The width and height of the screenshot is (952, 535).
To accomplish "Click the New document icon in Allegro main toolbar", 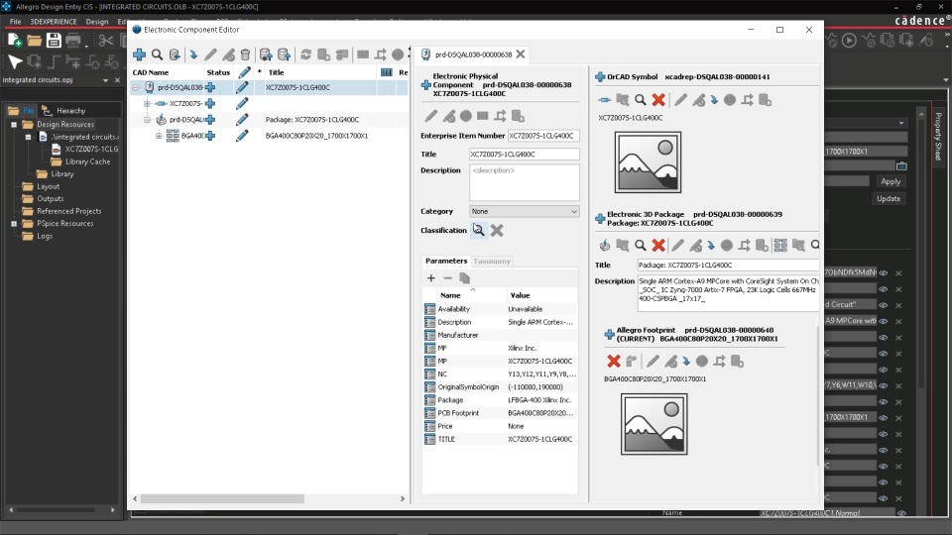I will [15, 41].
